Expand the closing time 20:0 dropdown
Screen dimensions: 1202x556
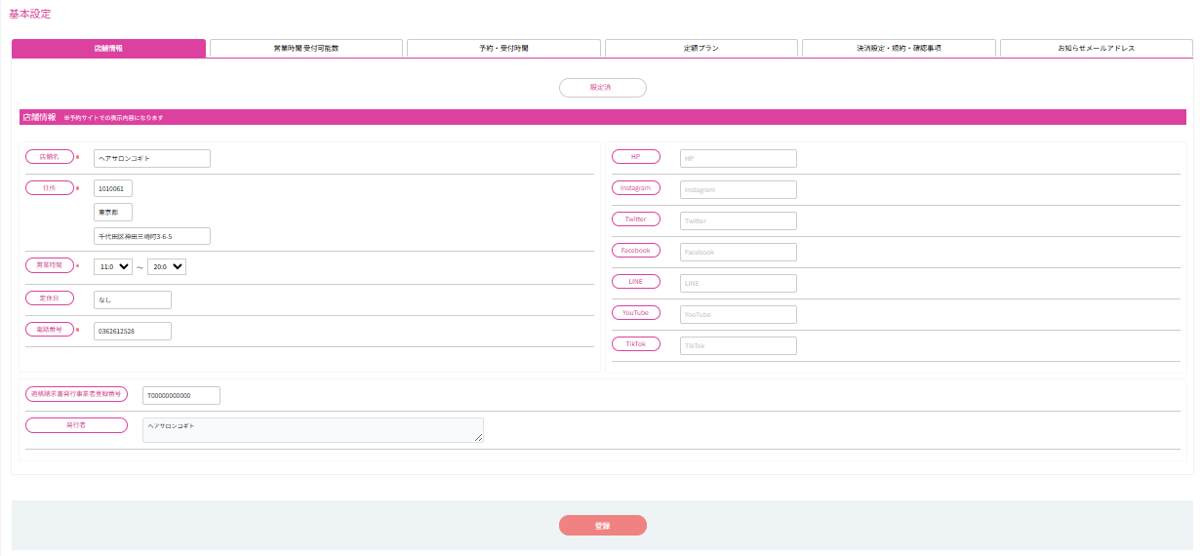[167, 266]
